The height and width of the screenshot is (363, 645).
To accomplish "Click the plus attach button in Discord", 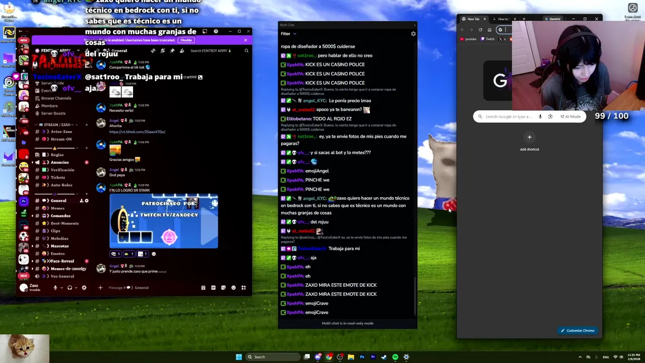I will click(x=100, y=287).
